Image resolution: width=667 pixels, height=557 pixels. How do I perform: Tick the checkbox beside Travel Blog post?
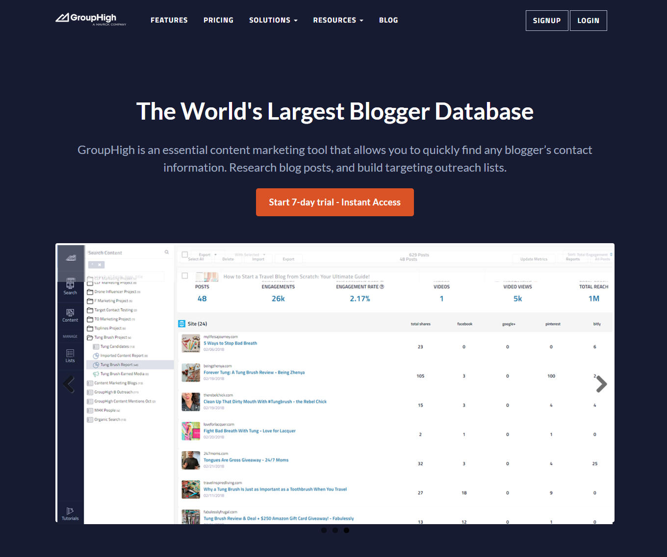(185, 276)
